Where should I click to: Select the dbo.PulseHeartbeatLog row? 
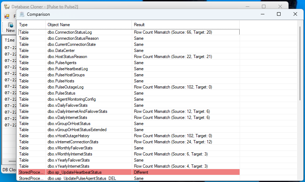(129, 69)
